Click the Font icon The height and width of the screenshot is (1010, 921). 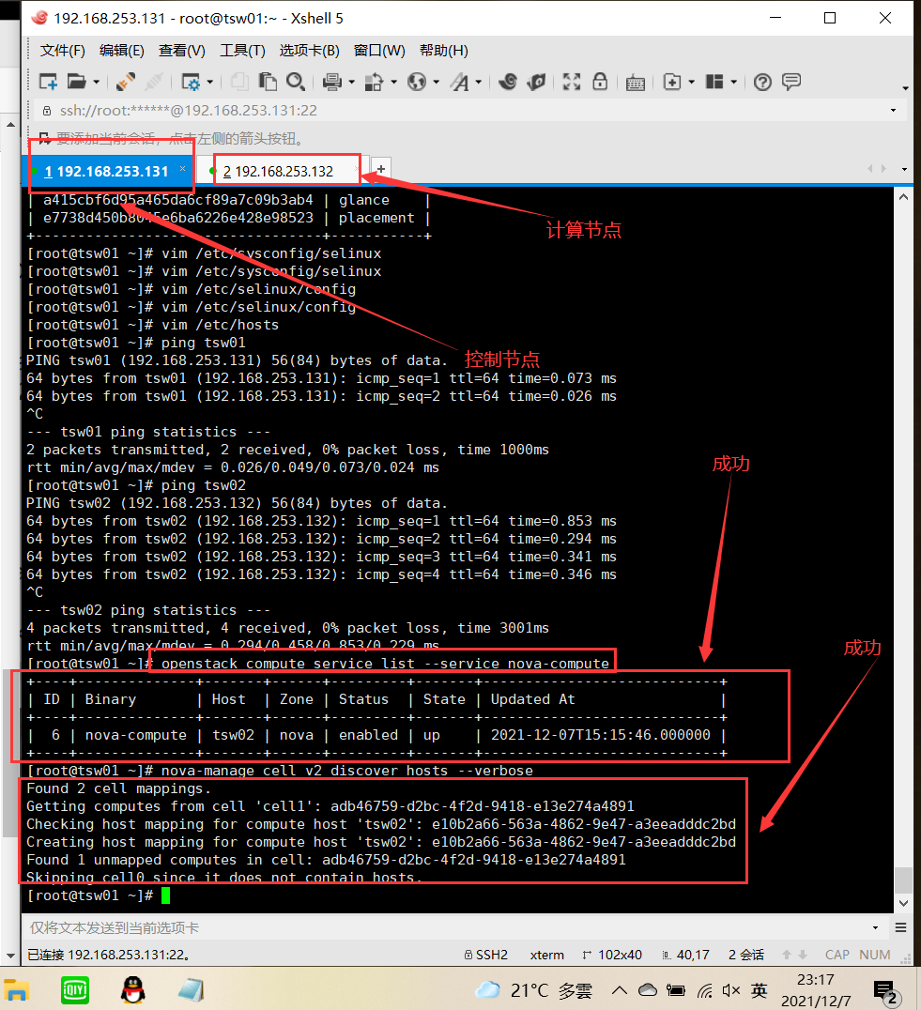460,82
